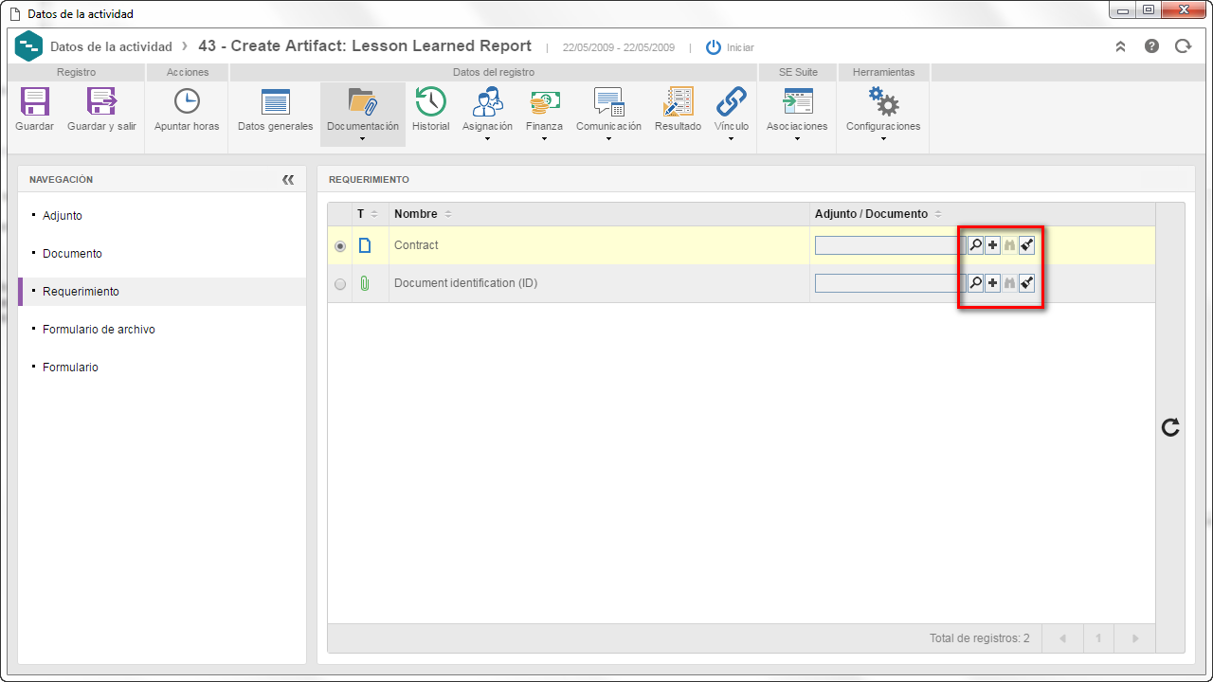The image size is (1213, 682).
Task: Open Datos generales section
Action: point(275,102)
